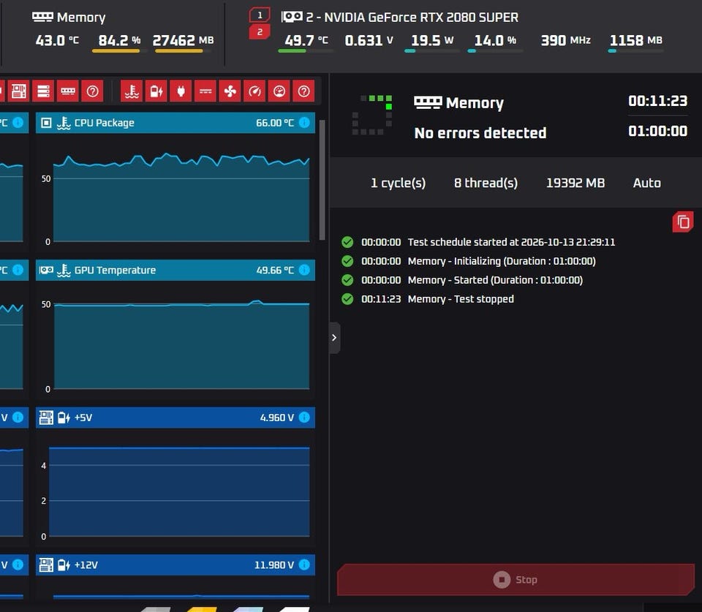Viewport: 702px width, 612px height.
Task: Click the total duration "01:00:00" timer
Action: [657, 131]
